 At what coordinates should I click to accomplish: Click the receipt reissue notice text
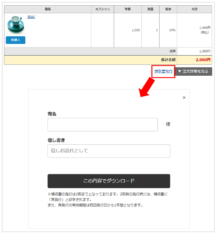pyautogui.click(x=107, y=200)
